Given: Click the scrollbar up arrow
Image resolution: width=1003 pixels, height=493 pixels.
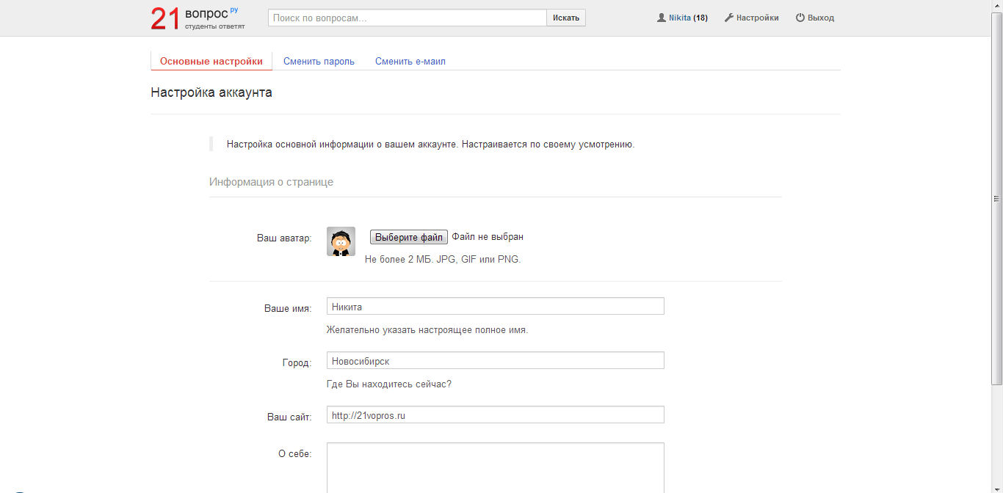Looking at the screenshot, I should [996, 4].
